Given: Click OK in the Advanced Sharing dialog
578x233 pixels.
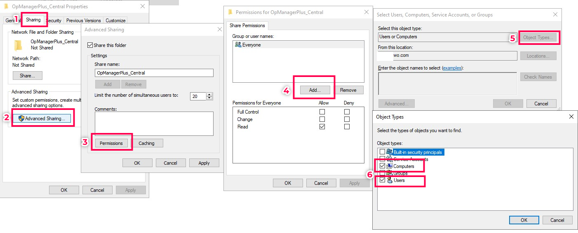Looking at the screenshot, I should click(x=137, y=163).
